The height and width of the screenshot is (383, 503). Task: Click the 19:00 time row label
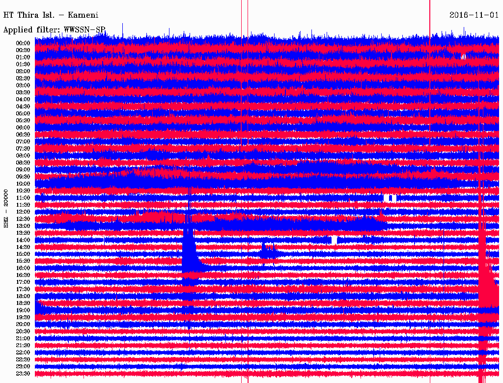(23, 310)
